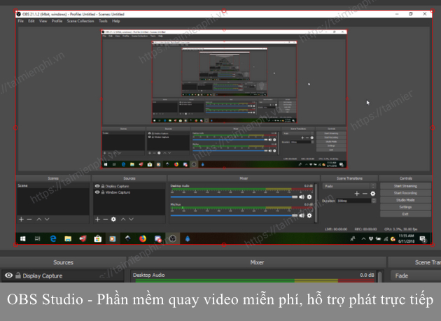Viewport: 441px width, 321px height.
Task: Open the Help menu in previewed OBS window
Action: (116, 21)
